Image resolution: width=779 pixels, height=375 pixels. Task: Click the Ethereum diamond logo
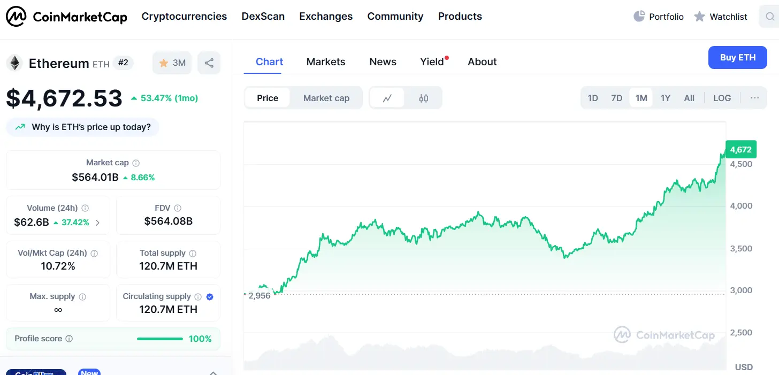coord(14,63)
